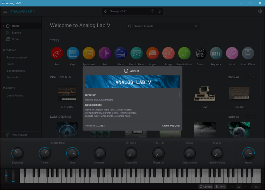The image size is (265, 190).
Task: Go to next preset with down arrow
Action: coord(159,11)
